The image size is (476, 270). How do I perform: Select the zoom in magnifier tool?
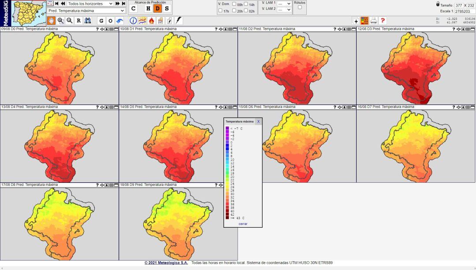[61, 20]
